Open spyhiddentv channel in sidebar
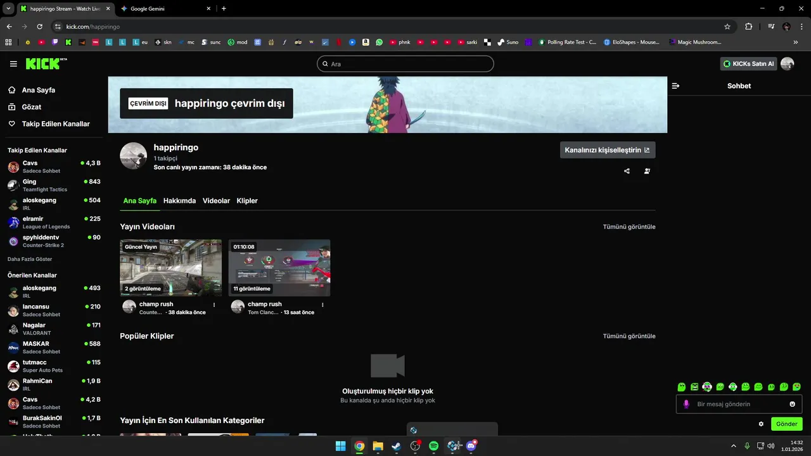Image resolution: width=811 pixels, height=456 pixels. pyautogui.click(x=54, y=241)
